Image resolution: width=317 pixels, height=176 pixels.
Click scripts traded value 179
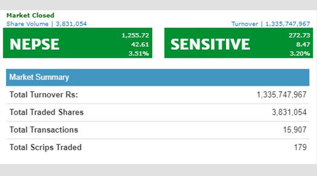(x=300, y=147)
